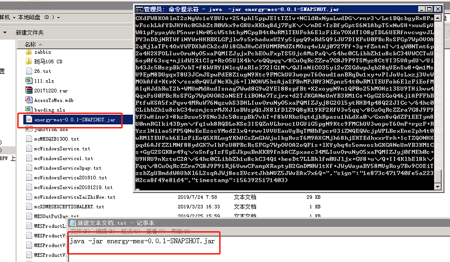Open Notepad 格式 menu

(x=131, y=231)
